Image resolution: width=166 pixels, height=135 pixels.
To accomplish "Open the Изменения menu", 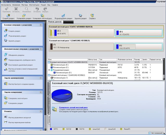I will tap(16, 5).
